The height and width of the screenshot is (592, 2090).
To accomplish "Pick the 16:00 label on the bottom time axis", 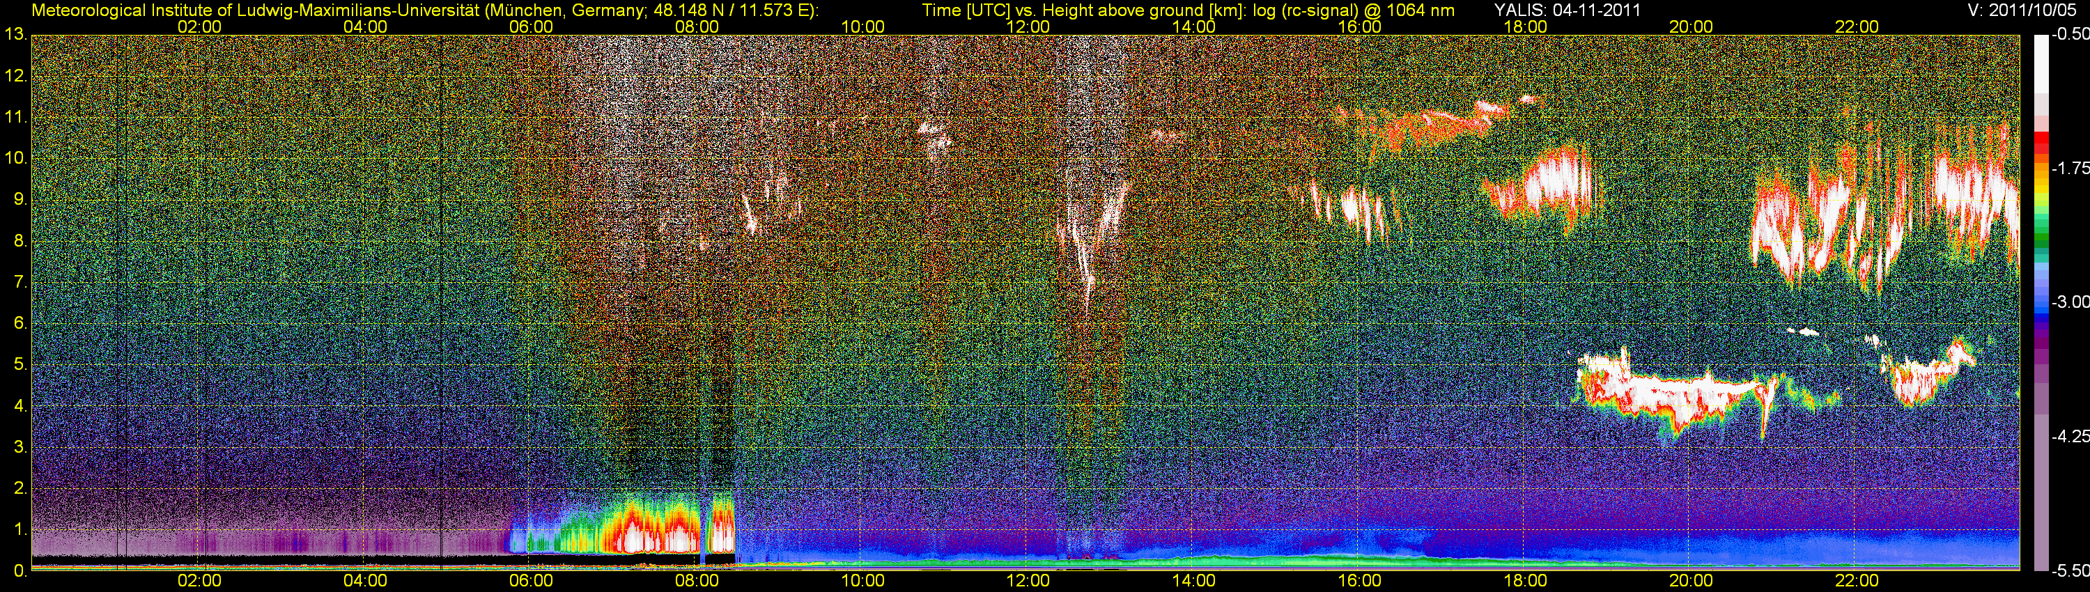I will click(x=1360, y=581).
